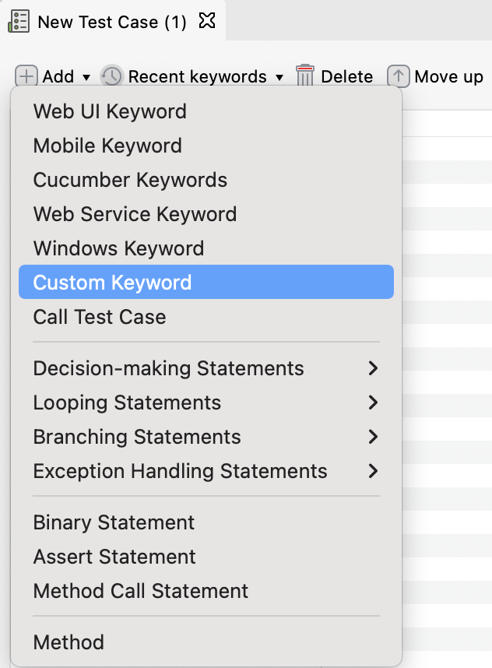Click the test case icon on the tab
This screenshot has width=492, height=668.
[19, 21]
